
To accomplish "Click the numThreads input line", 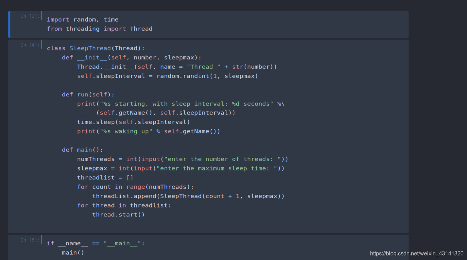I will 182,159.
